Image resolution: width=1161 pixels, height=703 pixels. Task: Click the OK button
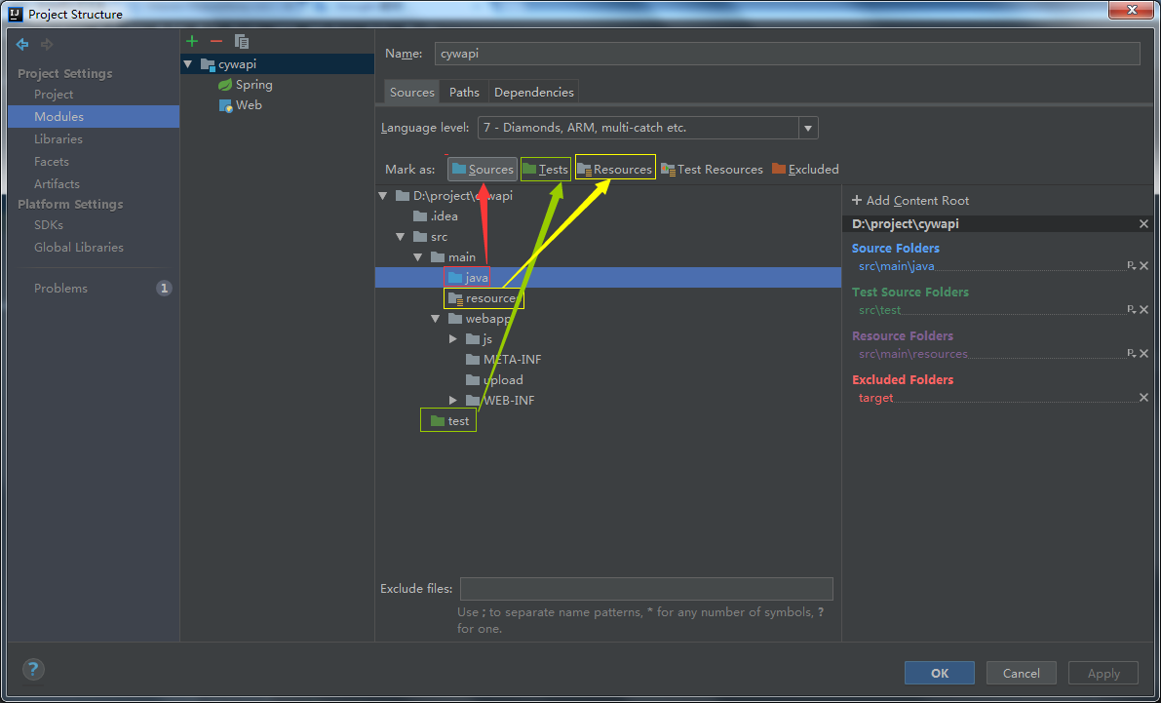pos(939,673)
